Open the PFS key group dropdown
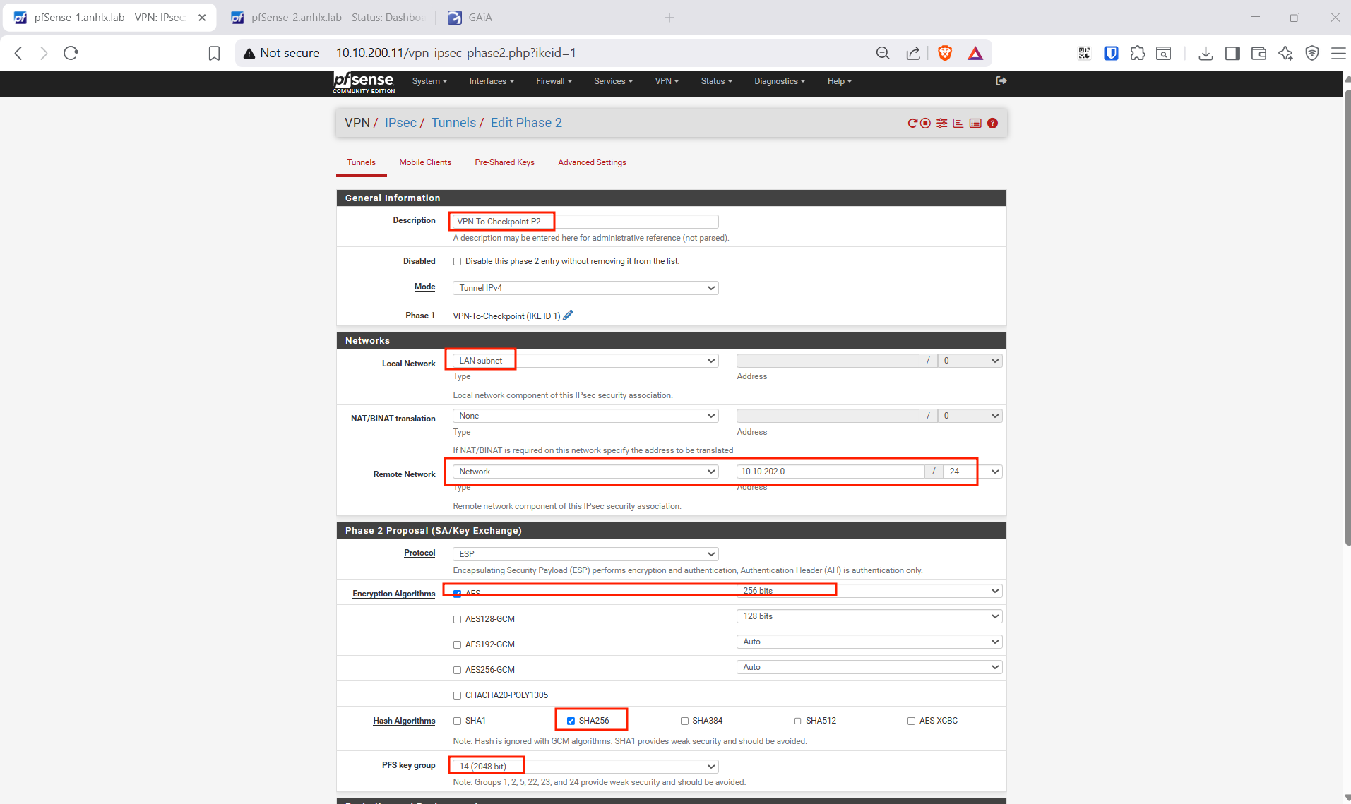The height and width of the screenshot is (804, 1351). click(x=585, y=767)
